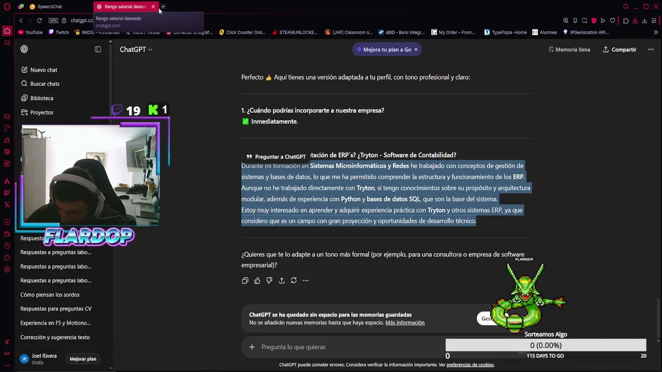Image resolution: width=662 pixels, height=372 pixels.
Task: Open Easy Setup menu icon
Action: pyautogui.click(x=654, y=21)
